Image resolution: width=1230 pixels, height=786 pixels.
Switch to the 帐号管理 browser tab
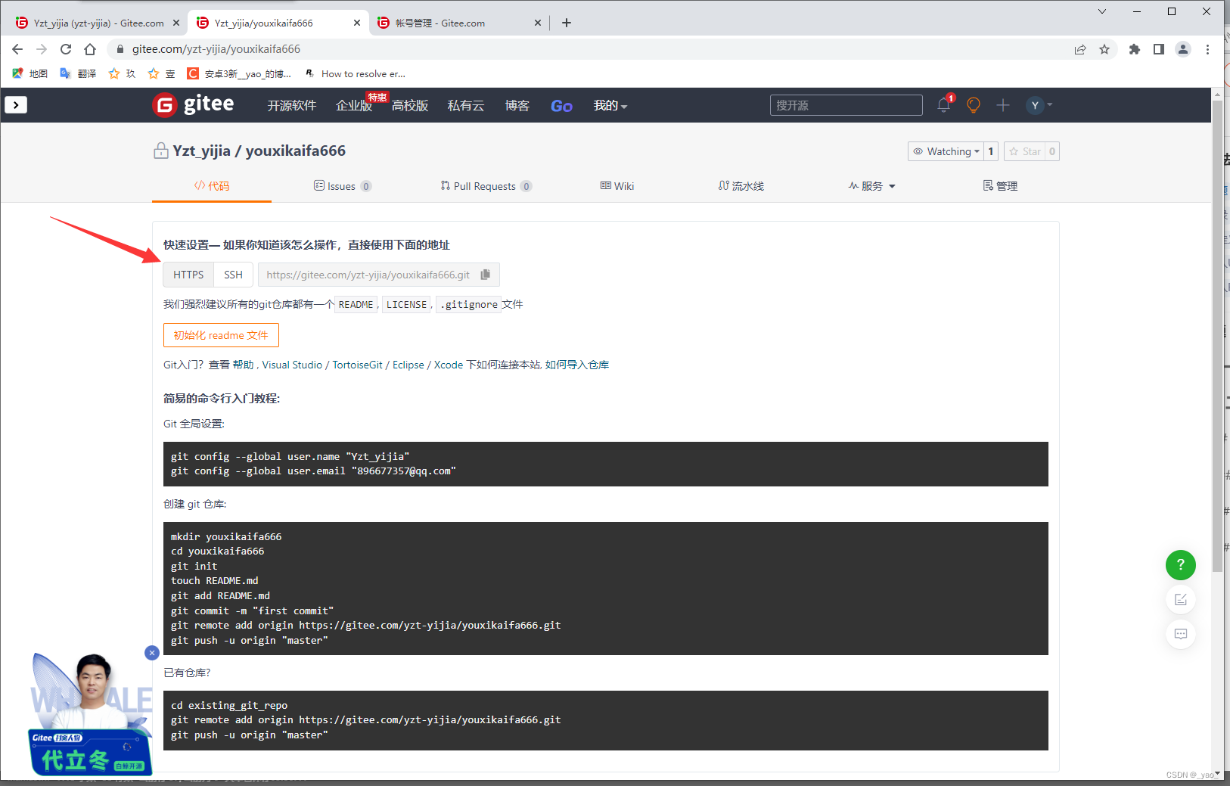(458, 23)
